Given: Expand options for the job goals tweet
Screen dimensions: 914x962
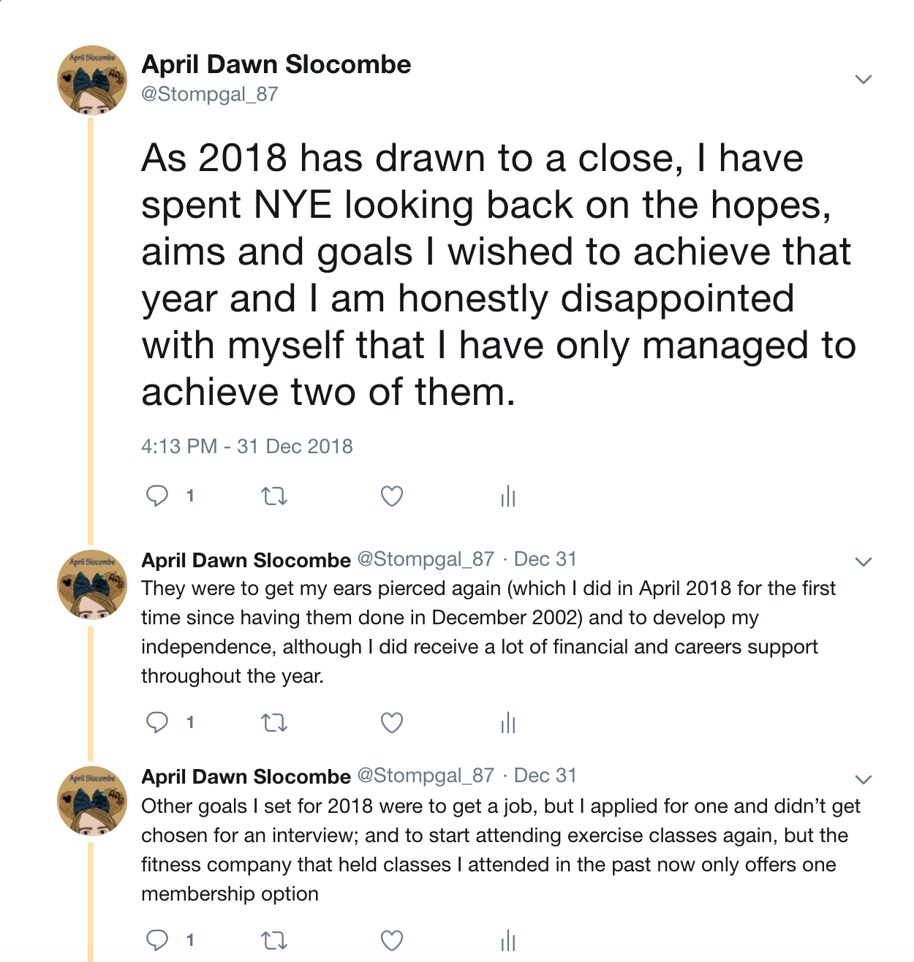Looking at the screenshot, I should 864,779.
